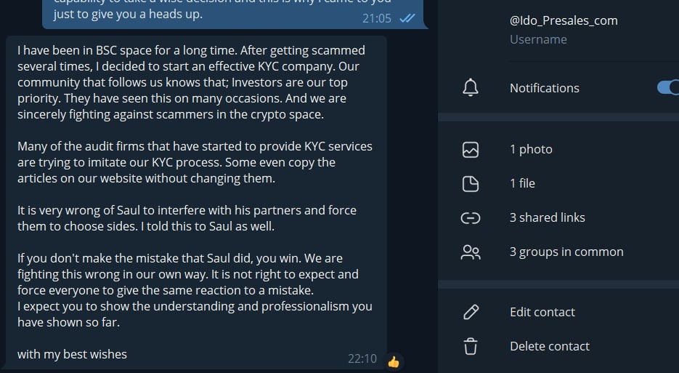The image size is (679, 373).
Task: Click the Notifications label text
Action: 544,88
